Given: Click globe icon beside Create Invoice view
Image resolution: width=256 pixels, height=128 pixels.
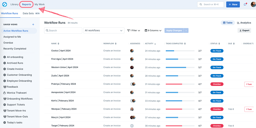Looking at the screenshot, I should click(4, 69).
